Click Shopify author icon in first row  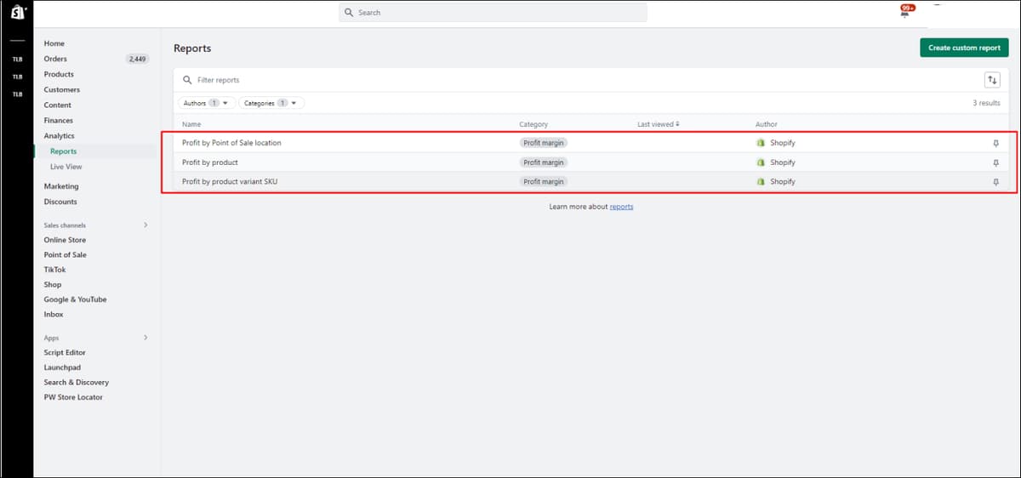coord(761,143)
